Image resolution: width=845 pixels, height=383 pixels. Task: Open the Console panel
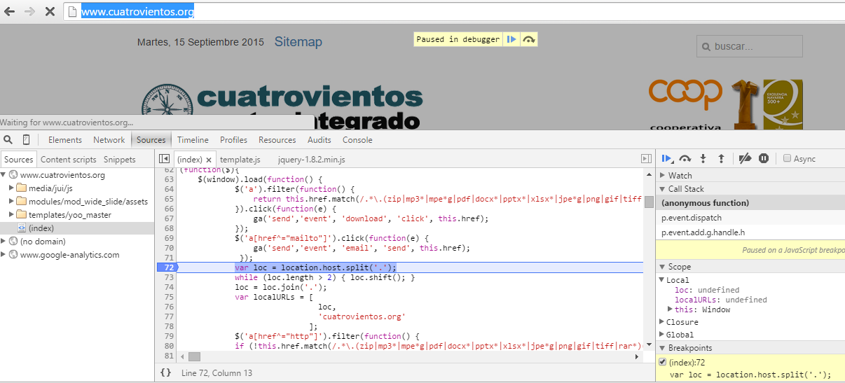click(x=357, y=140)
